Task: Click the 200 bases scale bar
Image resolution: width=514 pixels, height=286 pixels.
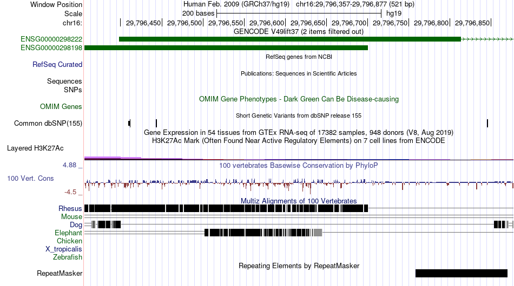Action: (299, 13)
